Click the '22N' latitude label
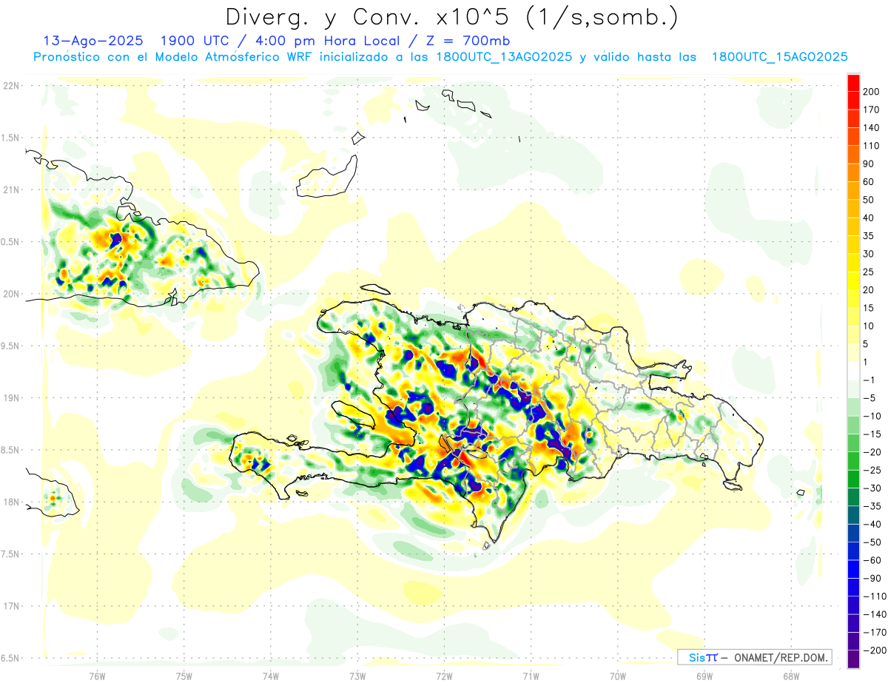The height and width of the screenshot is (686, 888). coord(12,86)
